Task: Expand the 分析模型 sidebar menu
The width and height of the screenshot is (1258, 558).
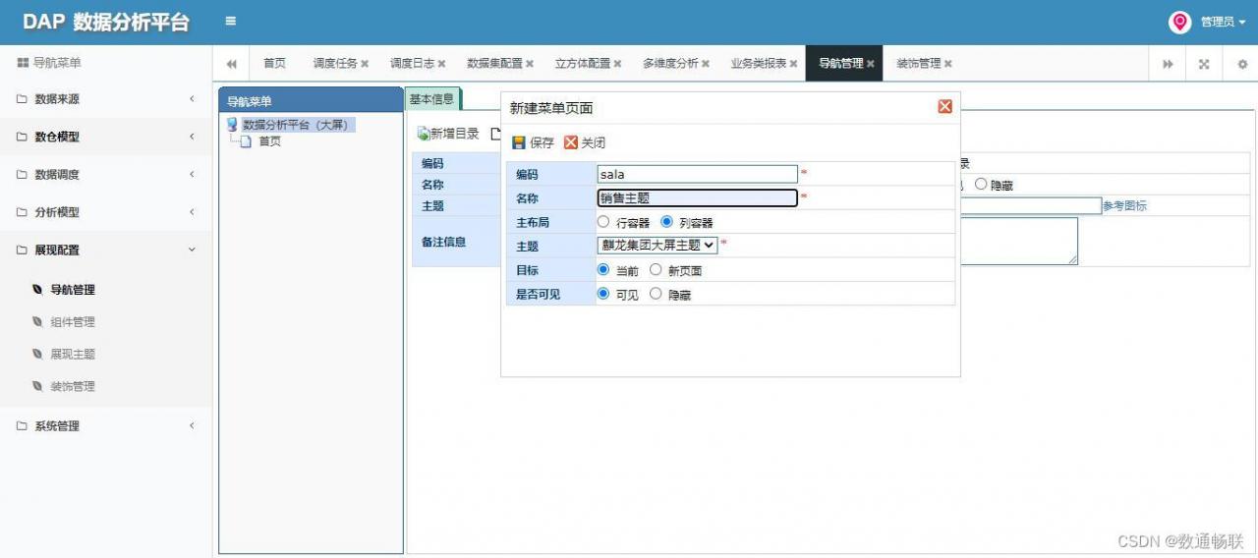Action: point(106,212)
